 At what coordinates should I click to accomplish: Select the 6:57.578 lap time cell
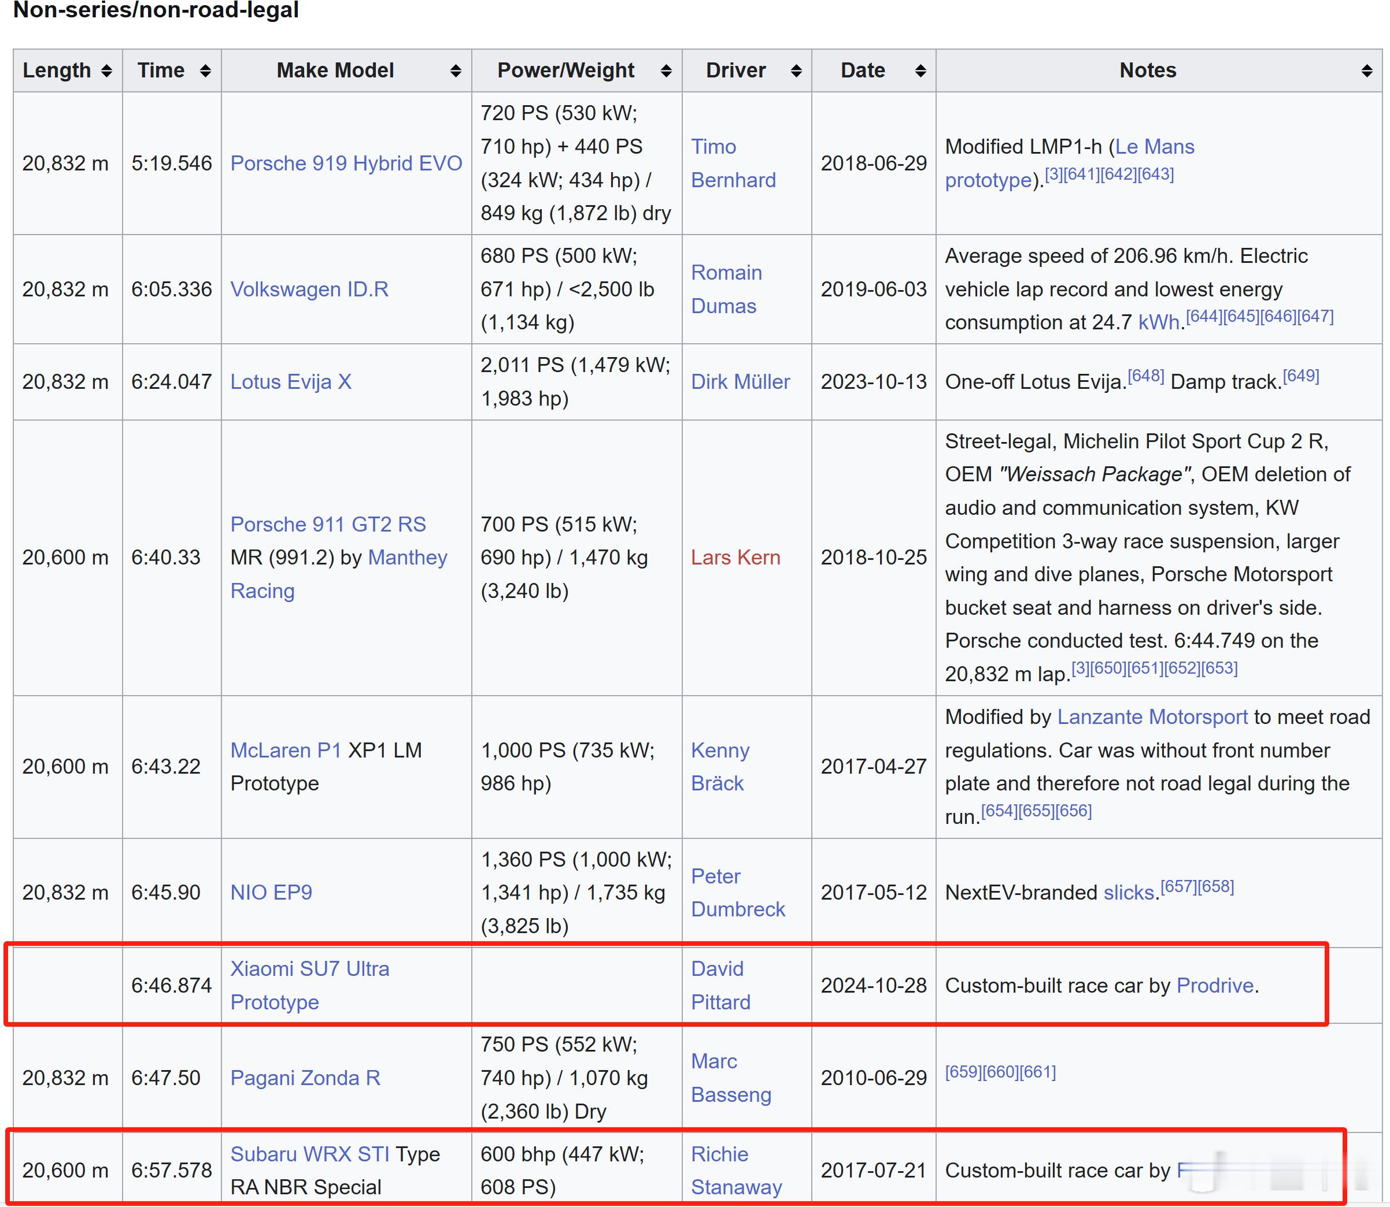click(172, 1171)
